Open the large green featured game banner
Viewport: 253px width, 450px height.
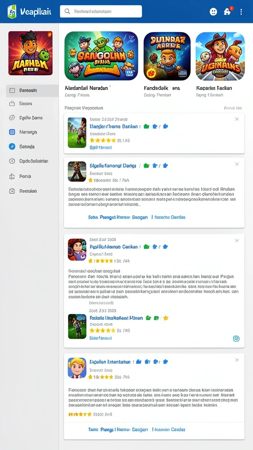click(101, 56)
